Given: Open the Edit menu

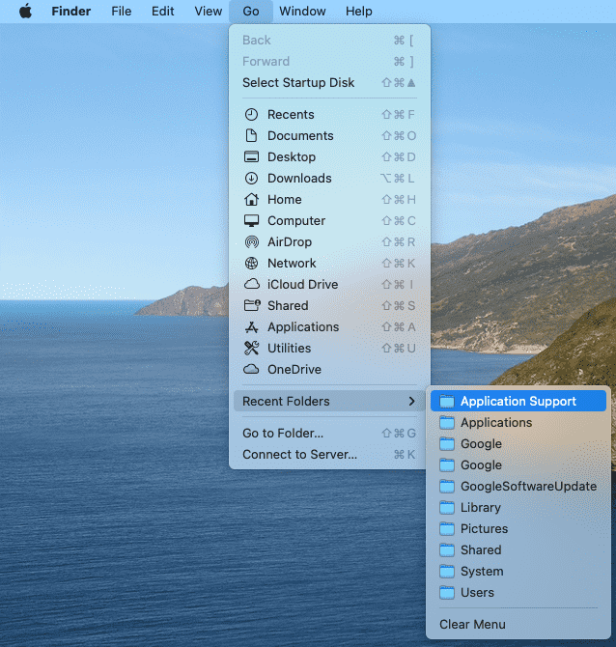Looking at the screenshot, I should click(162, 12).
